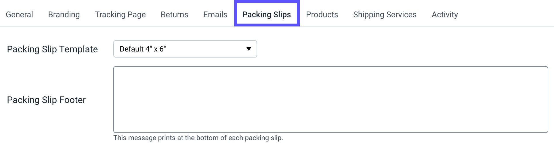The width and height of the screenshot is (554, 145).
Task: Switch to the Products tab
Action: click(x=322, y=15)
